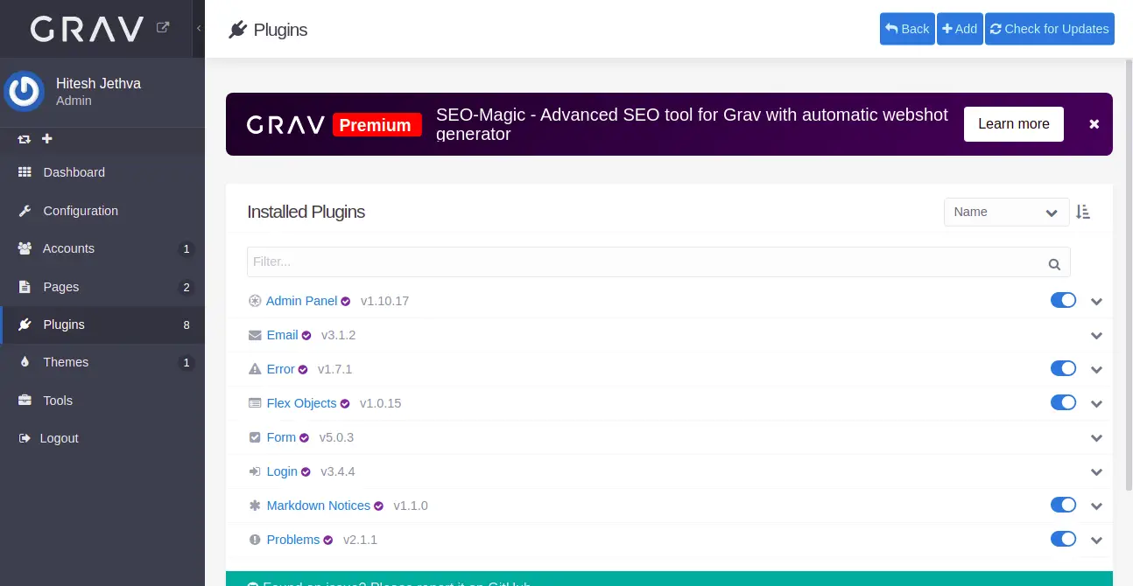This screenshot has width=1133, height=586.
Task: Click the external site link icon beside Grav logo
Action: 163,28
